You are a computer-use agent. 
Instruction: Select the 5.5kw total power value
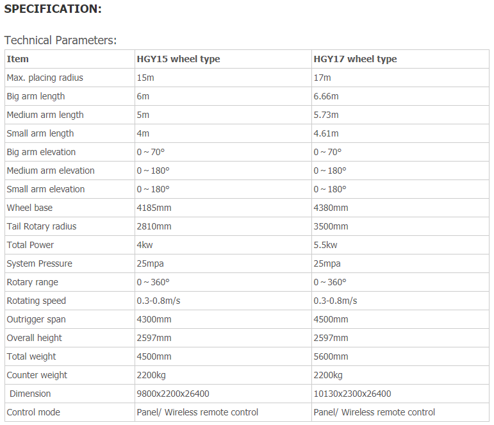click(x=325, y=245)
